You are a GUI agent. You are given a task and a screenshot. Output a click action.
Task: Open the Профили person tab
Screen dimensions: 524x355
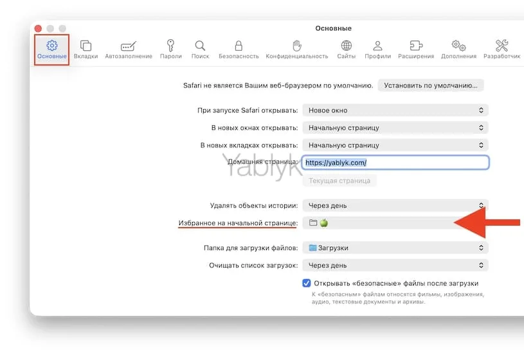coord(377,50)
